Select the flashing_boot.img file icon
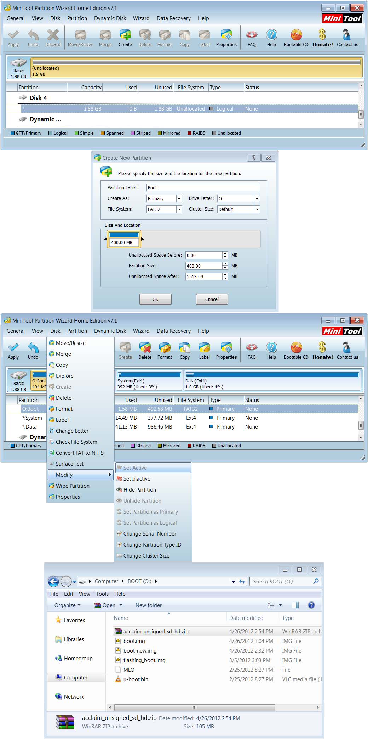 pos(118,660)
